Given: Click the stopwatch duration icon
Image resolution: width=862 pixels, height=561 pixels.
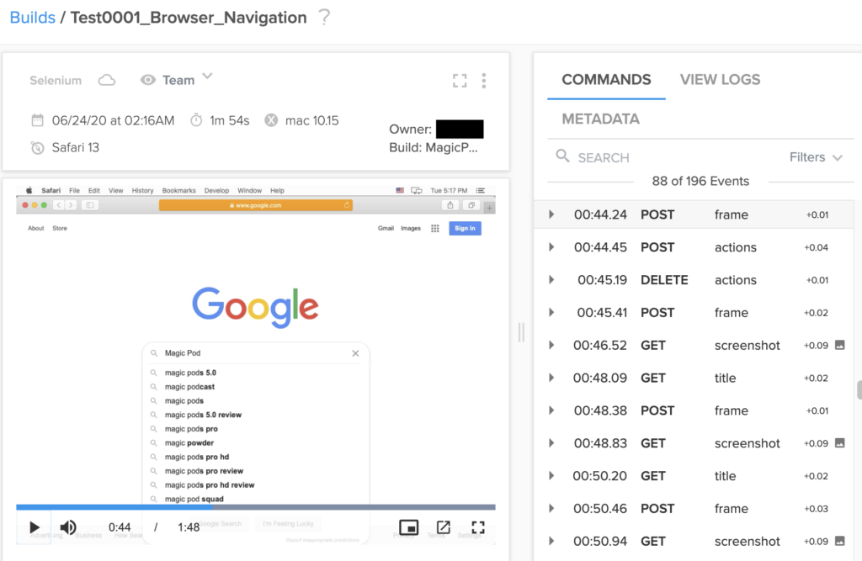Looking at the screenshot, I should click(x=196, y=120).
